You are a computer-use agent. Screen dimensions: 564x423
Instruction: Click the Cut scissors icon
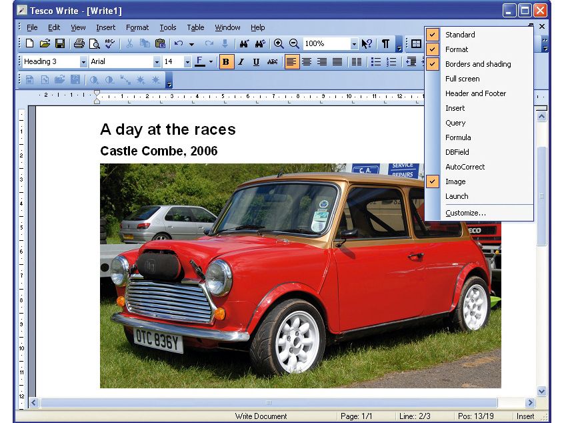coord(129,43)
